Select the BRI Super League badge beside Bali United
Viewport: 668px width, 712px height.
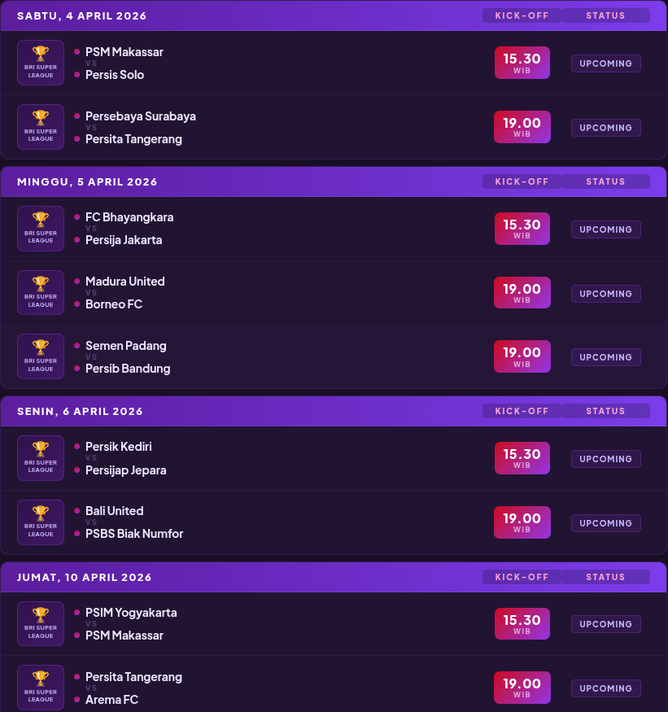point(40,522)
